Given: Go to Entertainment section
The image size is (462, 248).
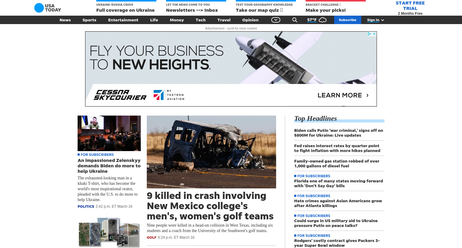Looking at the screenshot, I should (x=123, y=20).
